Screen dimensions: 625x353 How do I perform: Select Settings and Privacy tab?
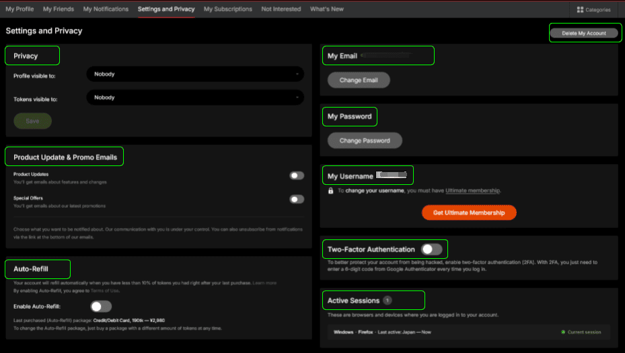pyautogui.click(x=166, y=9)
